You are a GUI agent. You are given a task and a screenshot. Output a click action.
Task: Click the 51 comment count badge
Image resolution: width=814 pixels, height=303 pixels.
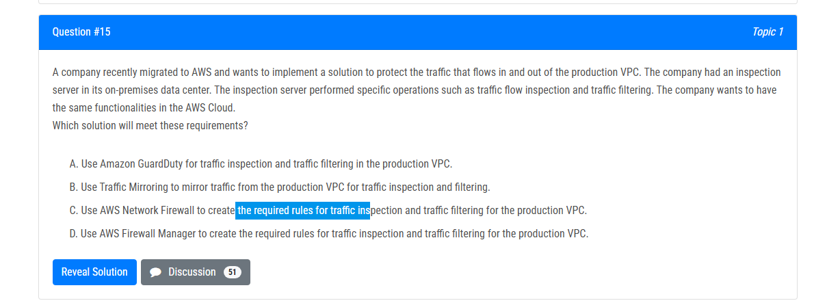[x=232, y=272]
